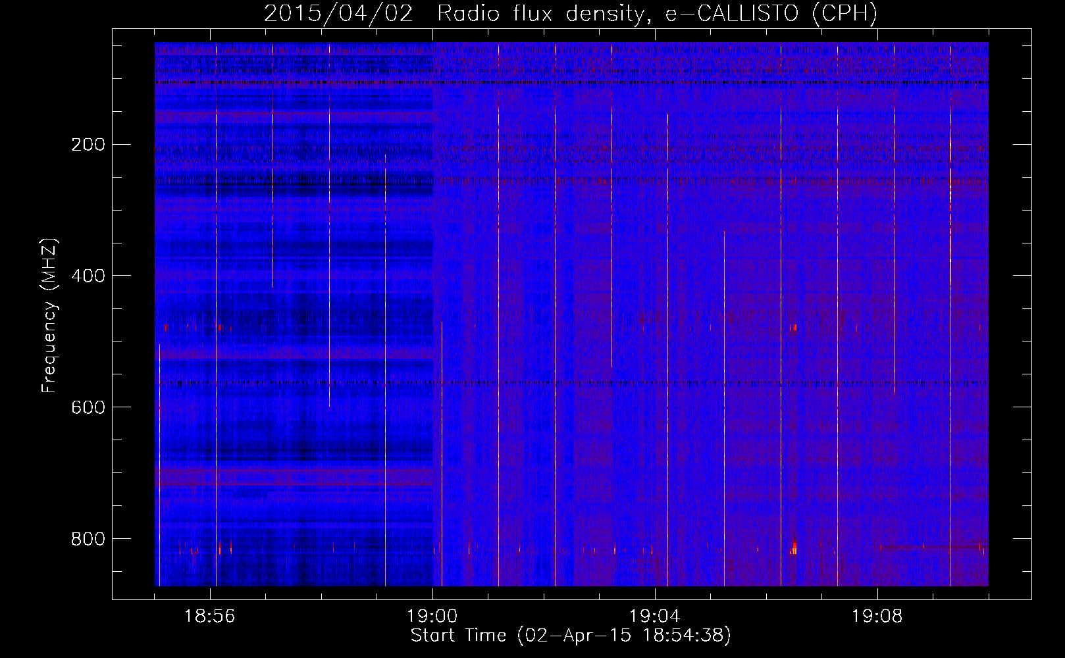Click the '600' frequency axis label

(x=88, y=408)
